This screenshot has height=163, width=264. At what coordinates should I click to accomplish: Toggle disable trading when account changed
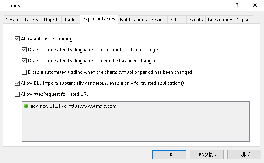[24, 50]
